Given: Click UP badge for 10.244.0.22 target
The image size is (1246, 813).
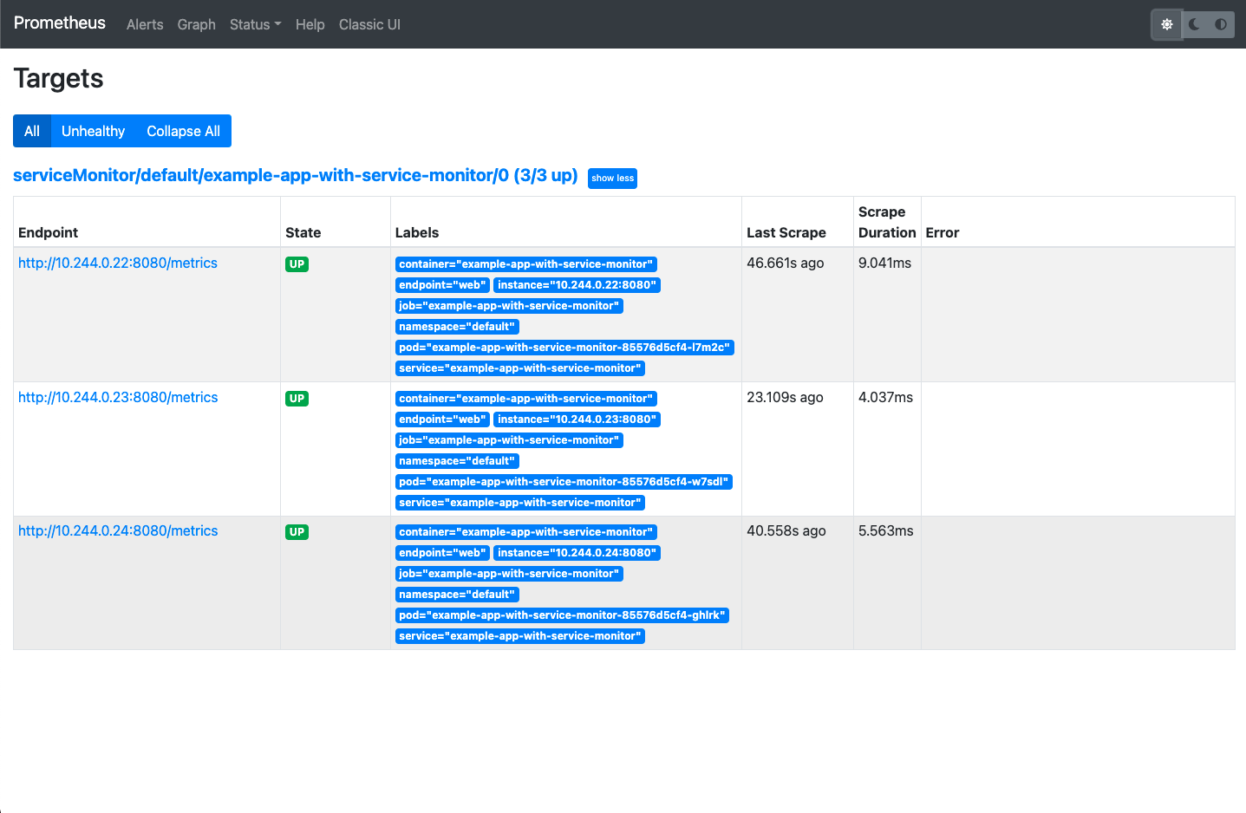Looking at the screenshot, I should (x=297, y=264).
